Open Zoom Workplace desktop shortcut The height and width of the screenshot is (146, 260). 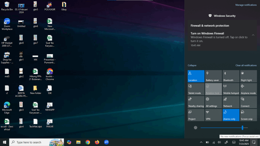7,24
